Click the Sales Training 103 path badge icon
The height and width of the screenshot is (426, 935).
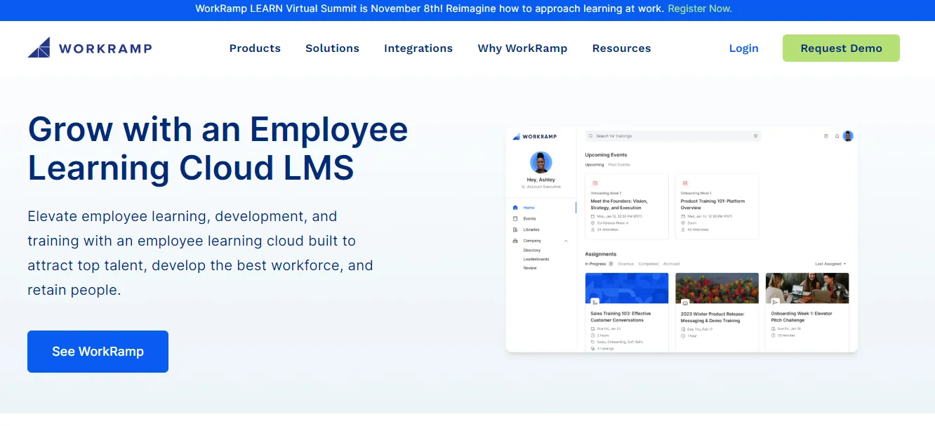595,302
